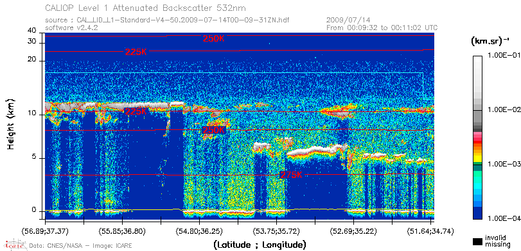Click the height axis label '0'

(x=34, y=210)
